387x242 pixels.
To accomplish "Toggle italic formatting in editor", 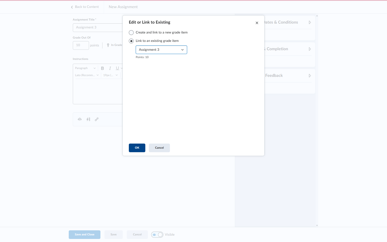I will click(x=110, y=68).
